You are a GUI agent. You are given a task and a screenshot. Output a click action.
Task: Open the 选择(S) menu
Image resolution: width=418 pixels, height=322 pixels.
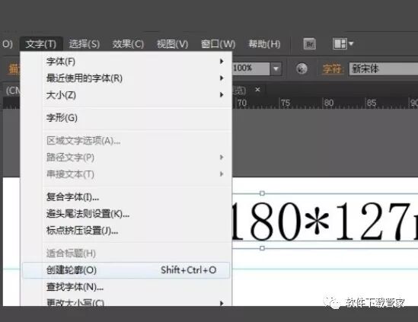pyautogui.click(x=85, y=43)
